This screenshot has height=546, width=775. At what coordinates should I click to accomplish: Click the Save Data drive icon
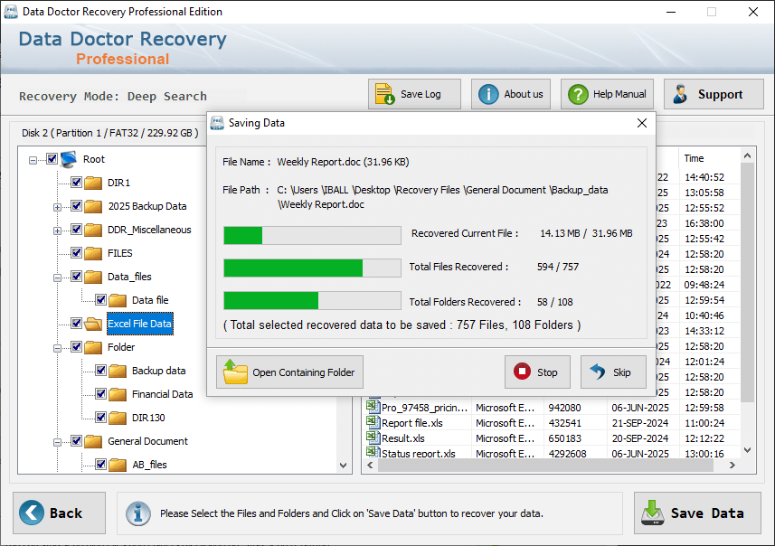point(652,513)
